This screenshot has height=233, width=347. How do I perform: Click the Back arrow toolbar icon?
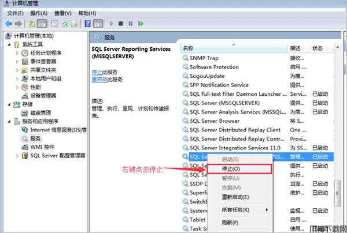tap(9, 24)
